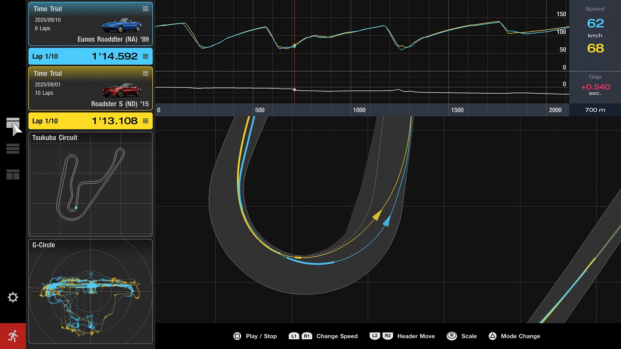
Task: Click the Change Speed label
Action: [337, 336]
